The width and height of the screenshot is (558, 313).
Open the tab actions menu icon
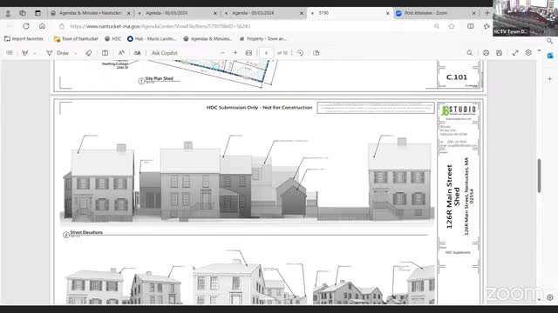click(37, 13)
